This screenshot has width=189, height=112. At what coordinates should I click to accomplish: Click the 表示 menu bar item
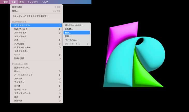point(21,2)
